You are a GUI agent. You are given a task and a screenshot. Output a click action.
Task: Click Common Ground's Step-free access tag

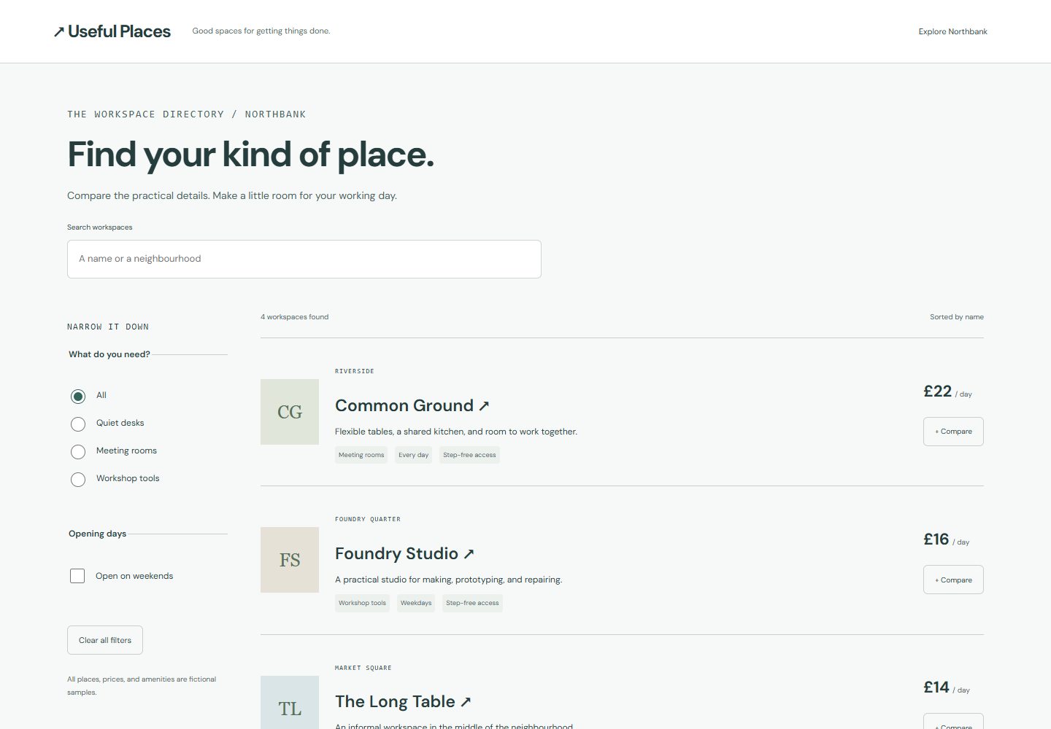(x=469, y=455)
